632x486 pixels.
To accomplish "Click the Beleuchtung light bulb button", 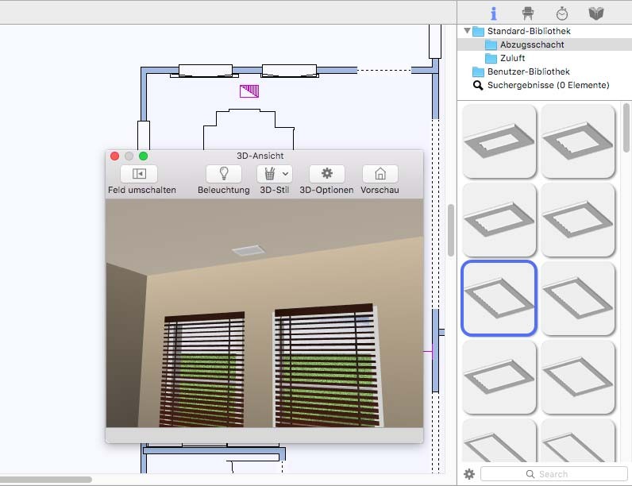I will pyautogui.click(x=224, y=174).
